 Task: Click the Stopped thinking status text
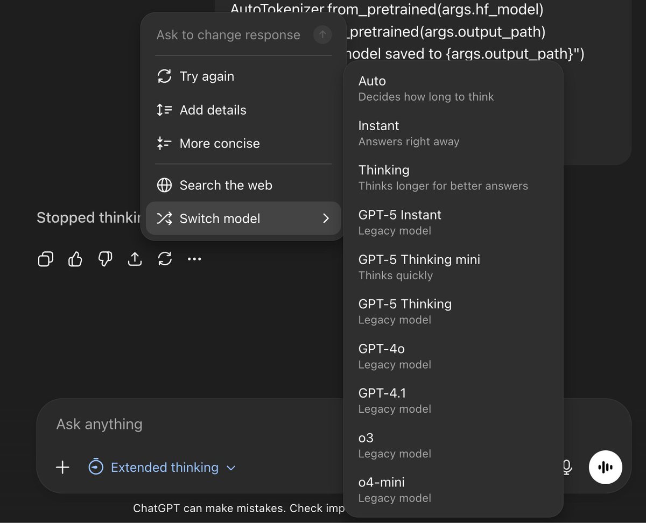[x=88, y=218]
